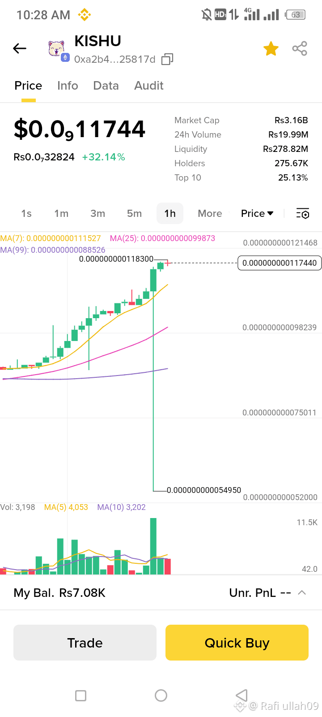Tap current price tag 0.000000000117440
Viewport: 322px width, 717px height.
coord(280,263)
